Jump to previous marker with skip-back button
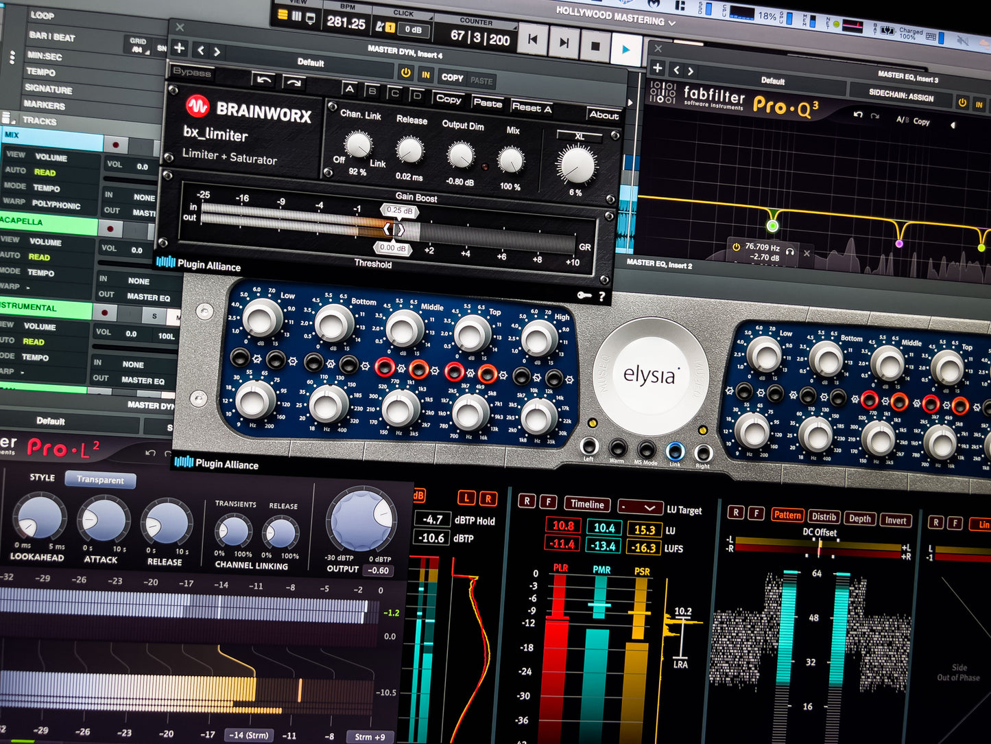The width and height of the screenshot is (991, 744). coord(532,40)
